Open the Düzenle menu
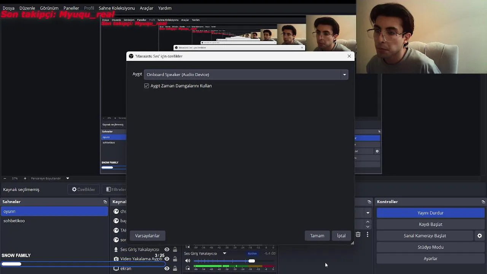Screen dimensions: 487x274 [x=27, y=8]
